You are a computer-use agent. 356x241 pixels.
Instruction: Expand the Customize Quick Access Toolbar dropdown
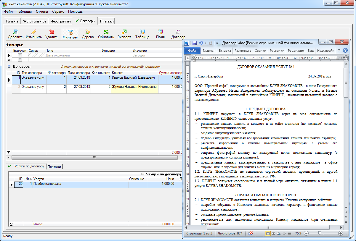pyautogui.click(x=217, y=43)
